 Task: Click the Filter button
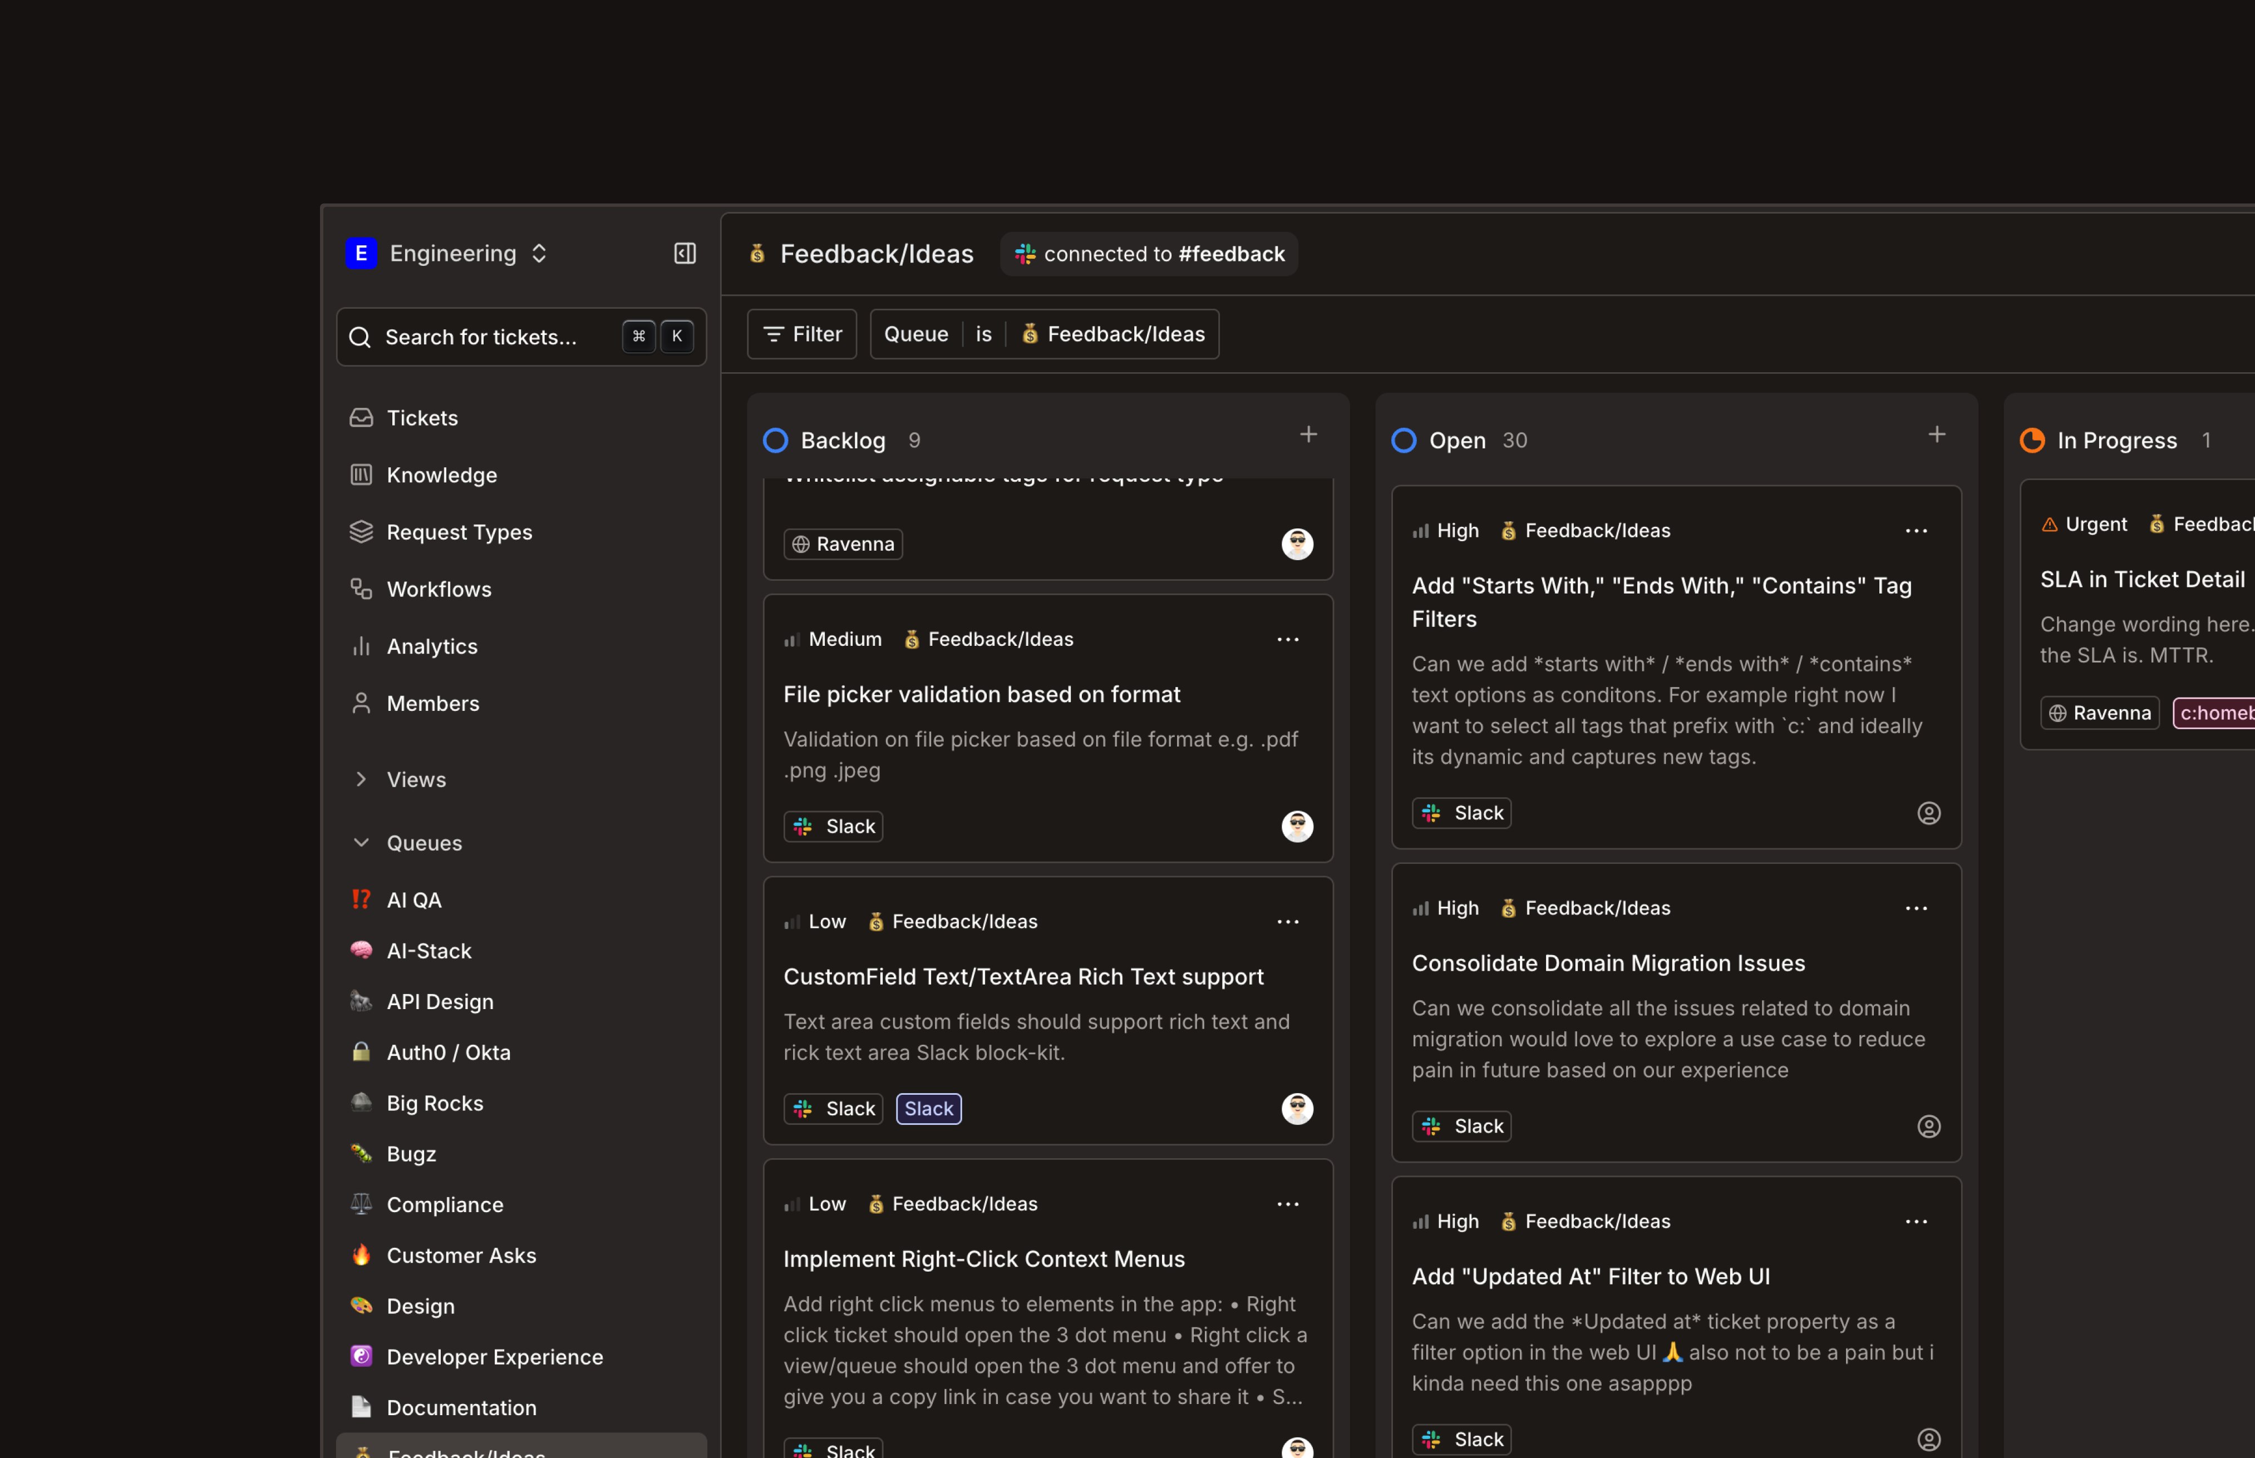click(x=801, y=334)
